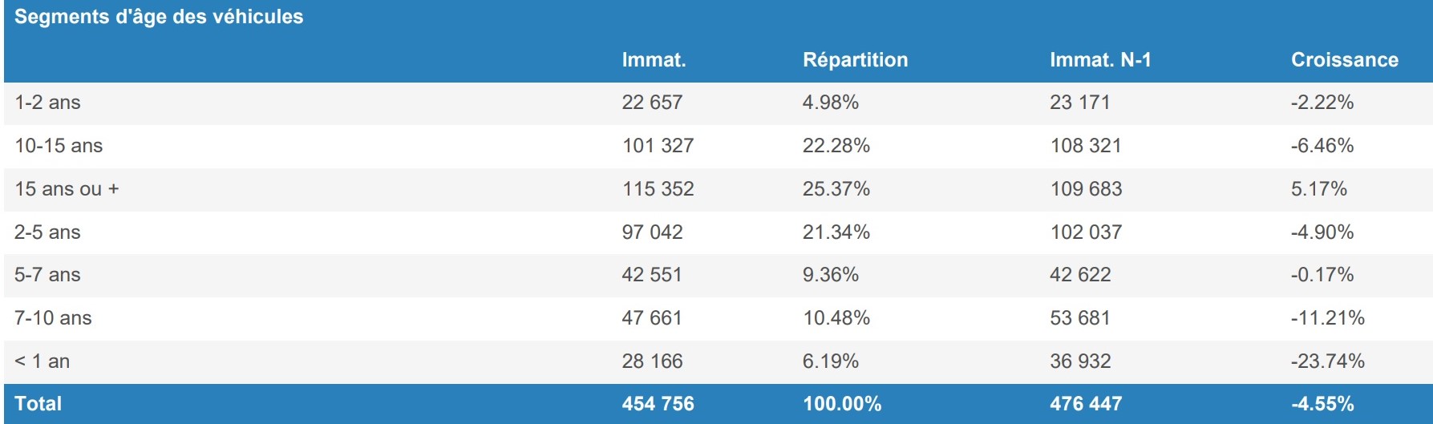This screenshot has width=1433, height=424.
Task: Click the 5-7 ans row label
Action: (47, 275)
